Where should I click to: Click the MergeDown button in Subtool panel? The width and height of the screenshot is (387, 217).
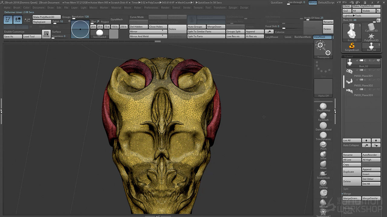pyautogui.click(x=352, y=198)
